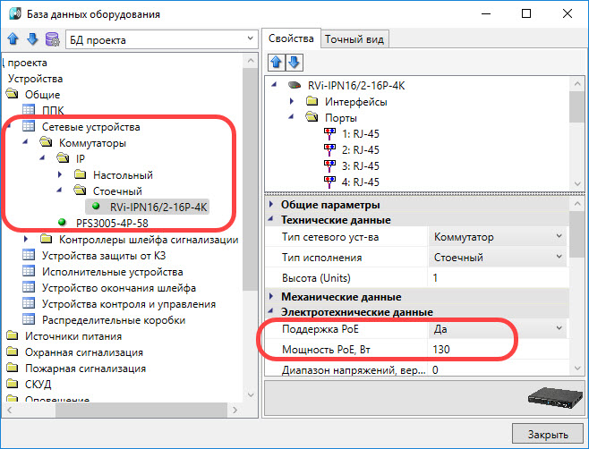Expand the Механические данные section
Screen dimensions: 589x449
[x=271, y=296]
